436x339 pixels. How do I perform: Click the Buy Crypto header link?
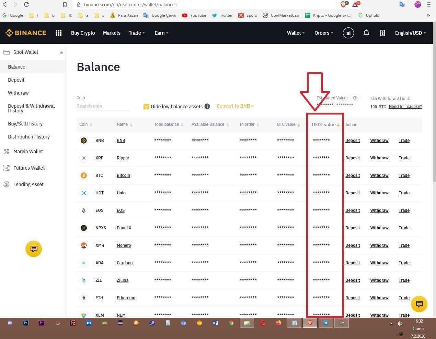click(x=83, y=33)
